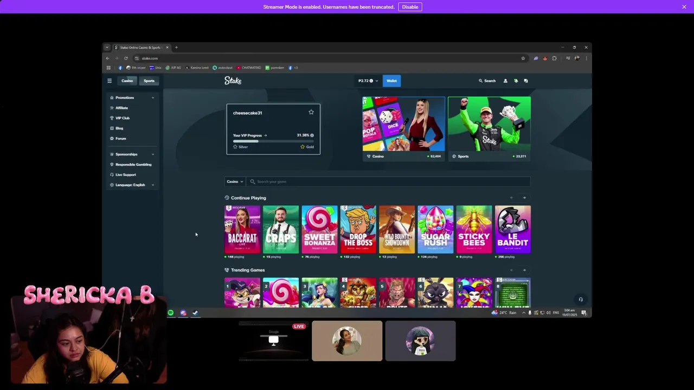Launch the Wild Bounty Showdown game
Viewport: 694px width, 390px height.
pos(397,229)
